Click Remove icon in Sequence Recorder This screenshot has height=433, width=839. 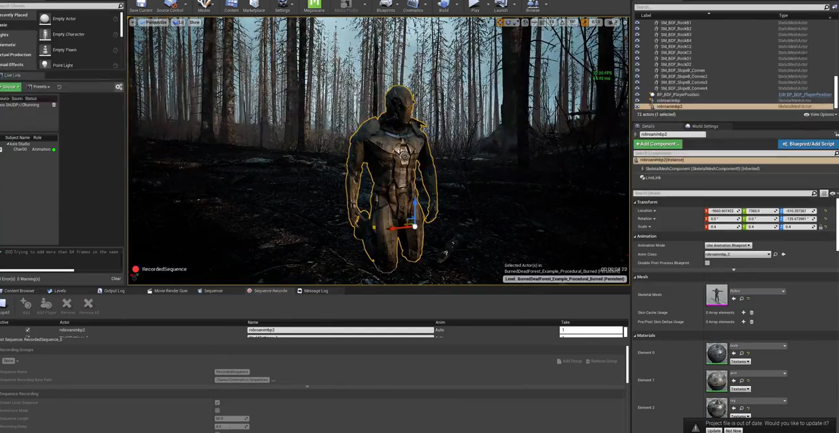pos(67,306)
